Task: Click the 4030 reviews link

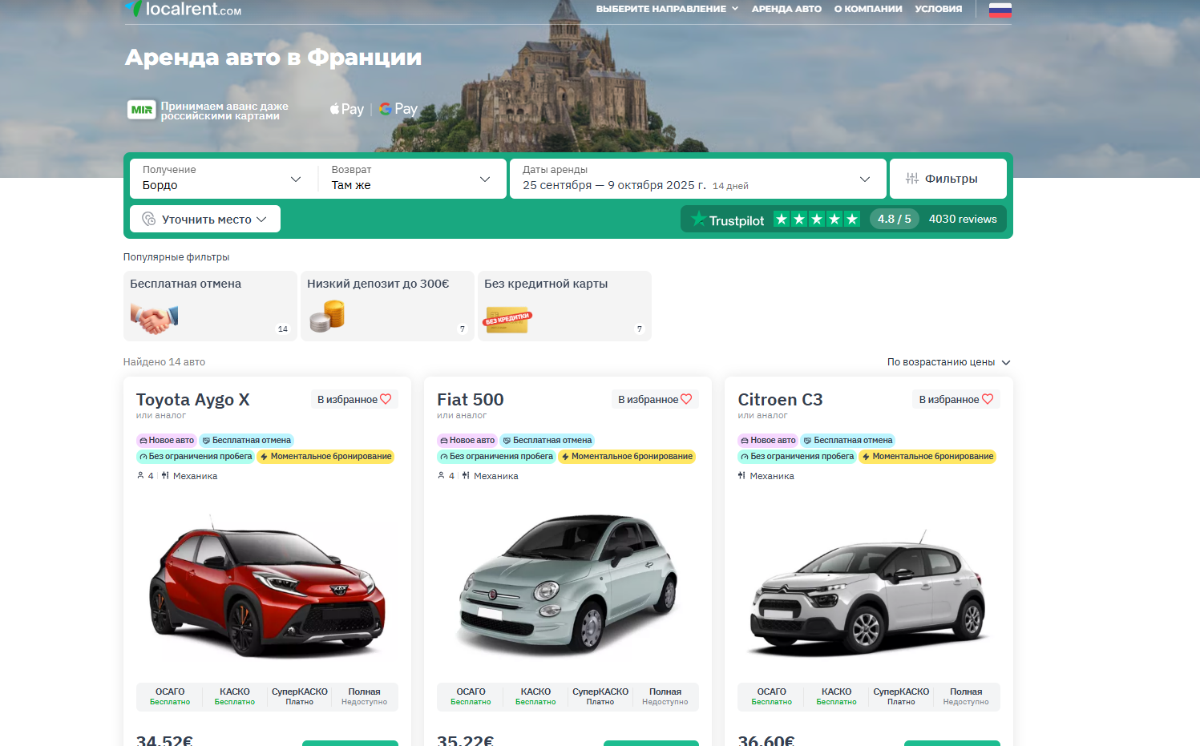Action: [962, 220]
